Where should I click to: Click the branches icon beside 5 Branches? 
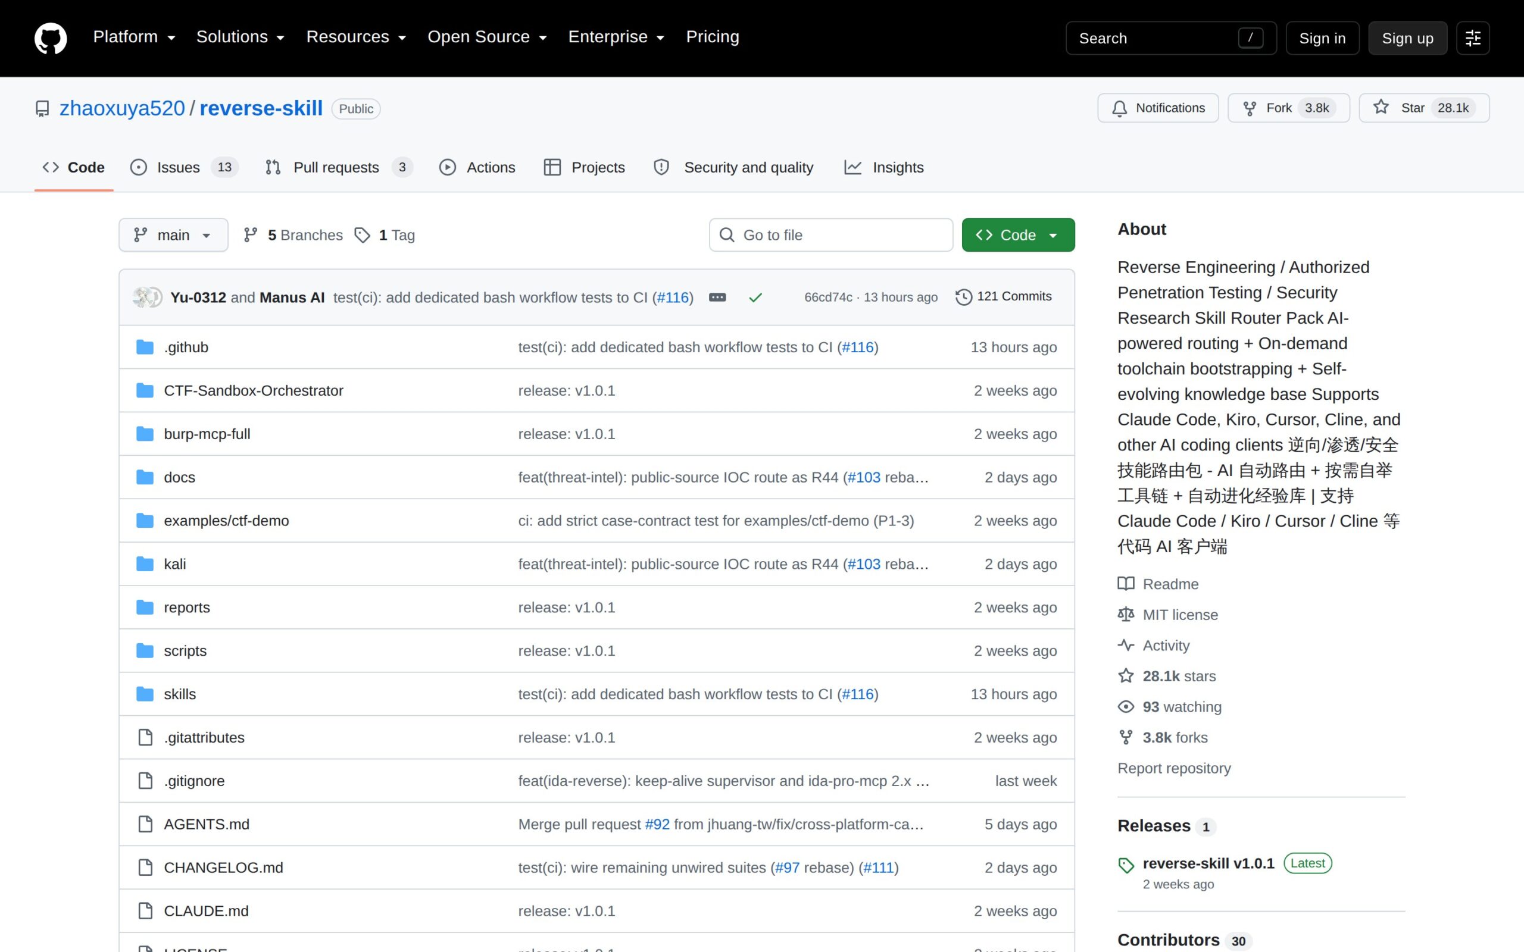(x=251, y=235)
